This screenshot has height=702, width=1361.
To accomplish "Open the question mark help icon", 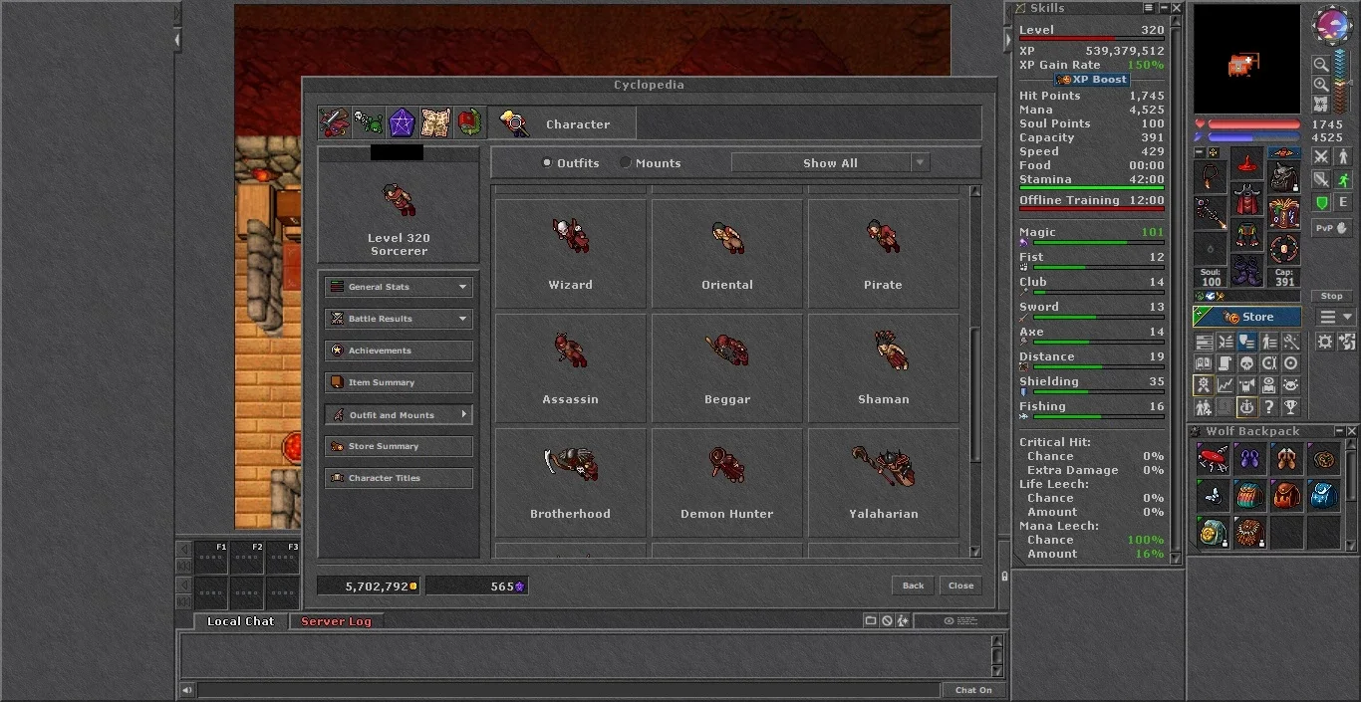I will [x=1268, y=407].
